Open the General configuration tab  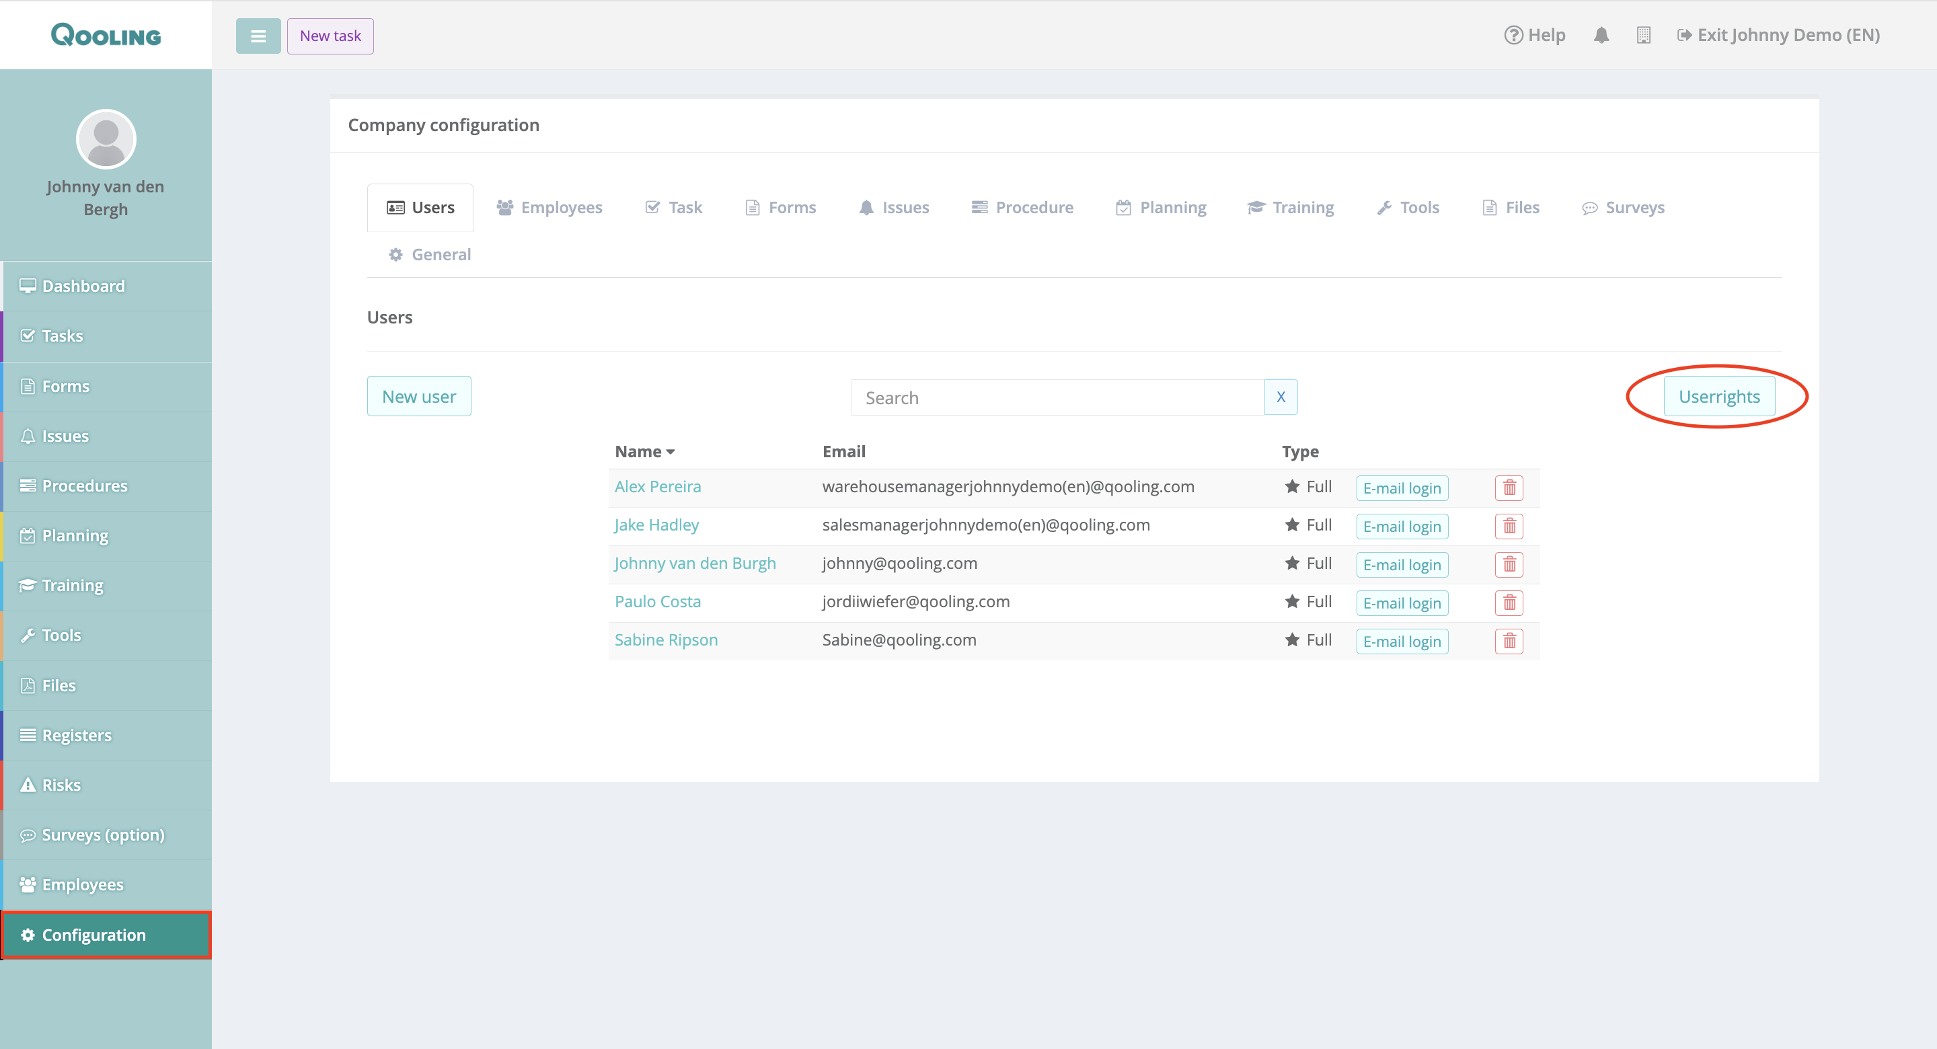[x=430, y=255]
